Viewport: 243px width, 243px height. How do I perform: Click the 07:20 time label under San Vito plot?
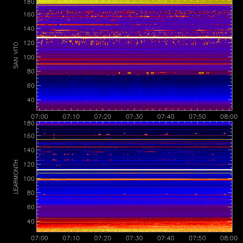(103, 117)
